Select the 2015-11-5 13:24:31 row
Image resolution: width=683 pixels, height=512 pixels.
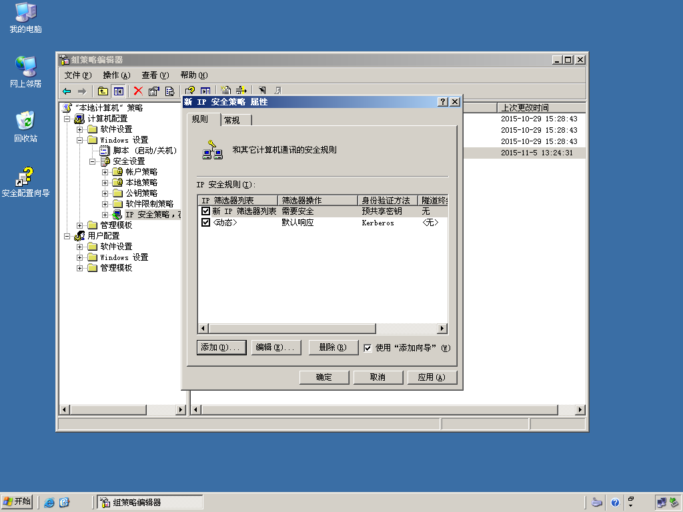[524, 153]
